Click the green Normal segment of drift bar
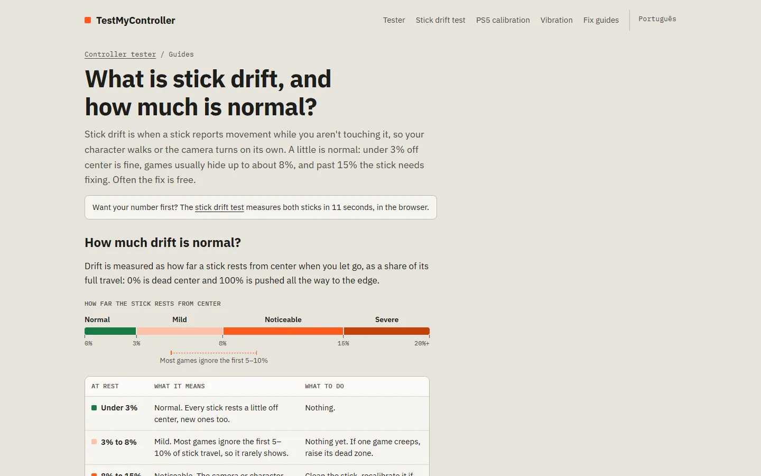The image size is (761, 476). tap(110, 331)
